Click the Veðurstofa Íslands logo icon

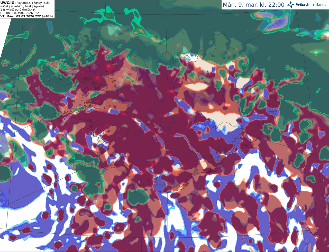[291, 5]
